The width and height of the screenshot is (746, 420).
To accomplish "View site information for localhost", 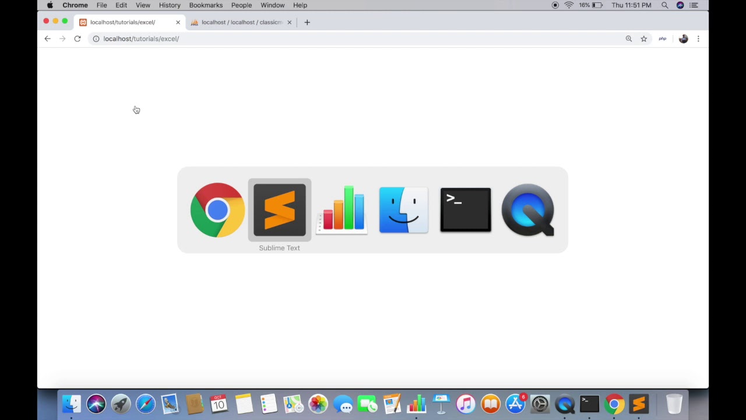I will (x=96, y=38).
